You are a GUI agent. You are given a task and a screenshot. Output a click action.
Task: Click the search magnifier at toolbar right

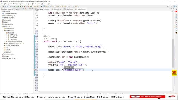pos(168,6)
